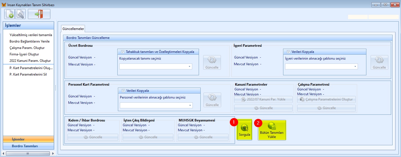Click Güncelle under İşten Çıkış Bildirgesi

click(148, 137)
